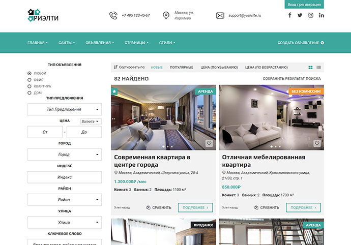Open the LinkedIn social icon

point(321,15)
